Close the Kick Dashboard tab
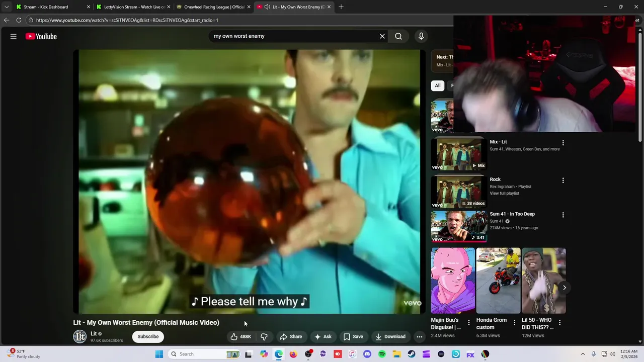644x362 pixels. (x=89, y=7)
